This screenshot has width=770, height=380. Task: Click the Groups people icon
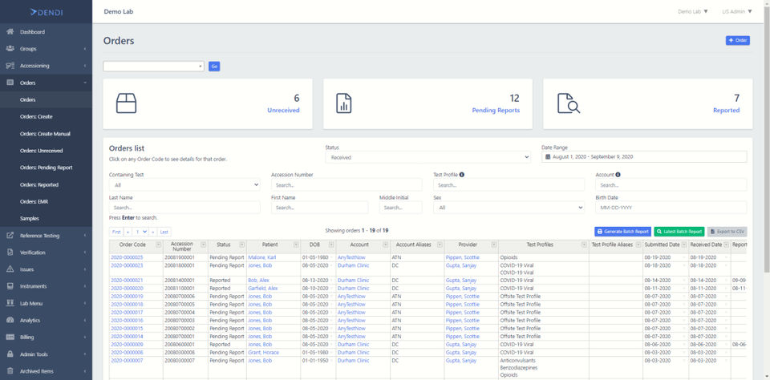tap(10, 49)
